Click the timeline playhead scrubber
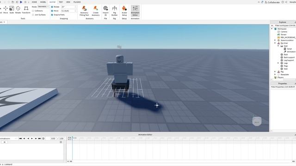The width and height of the screenshot is (296, 166). coord(72,138)
